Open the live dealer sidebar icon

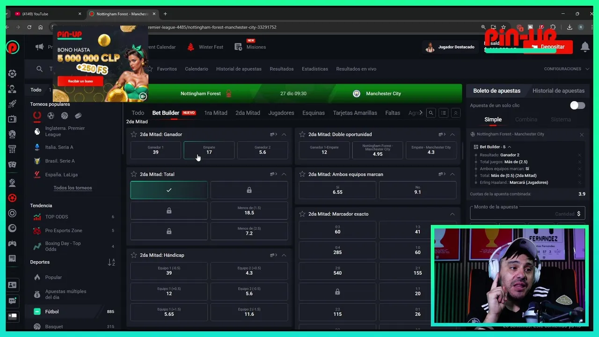(x=13, y=89)
